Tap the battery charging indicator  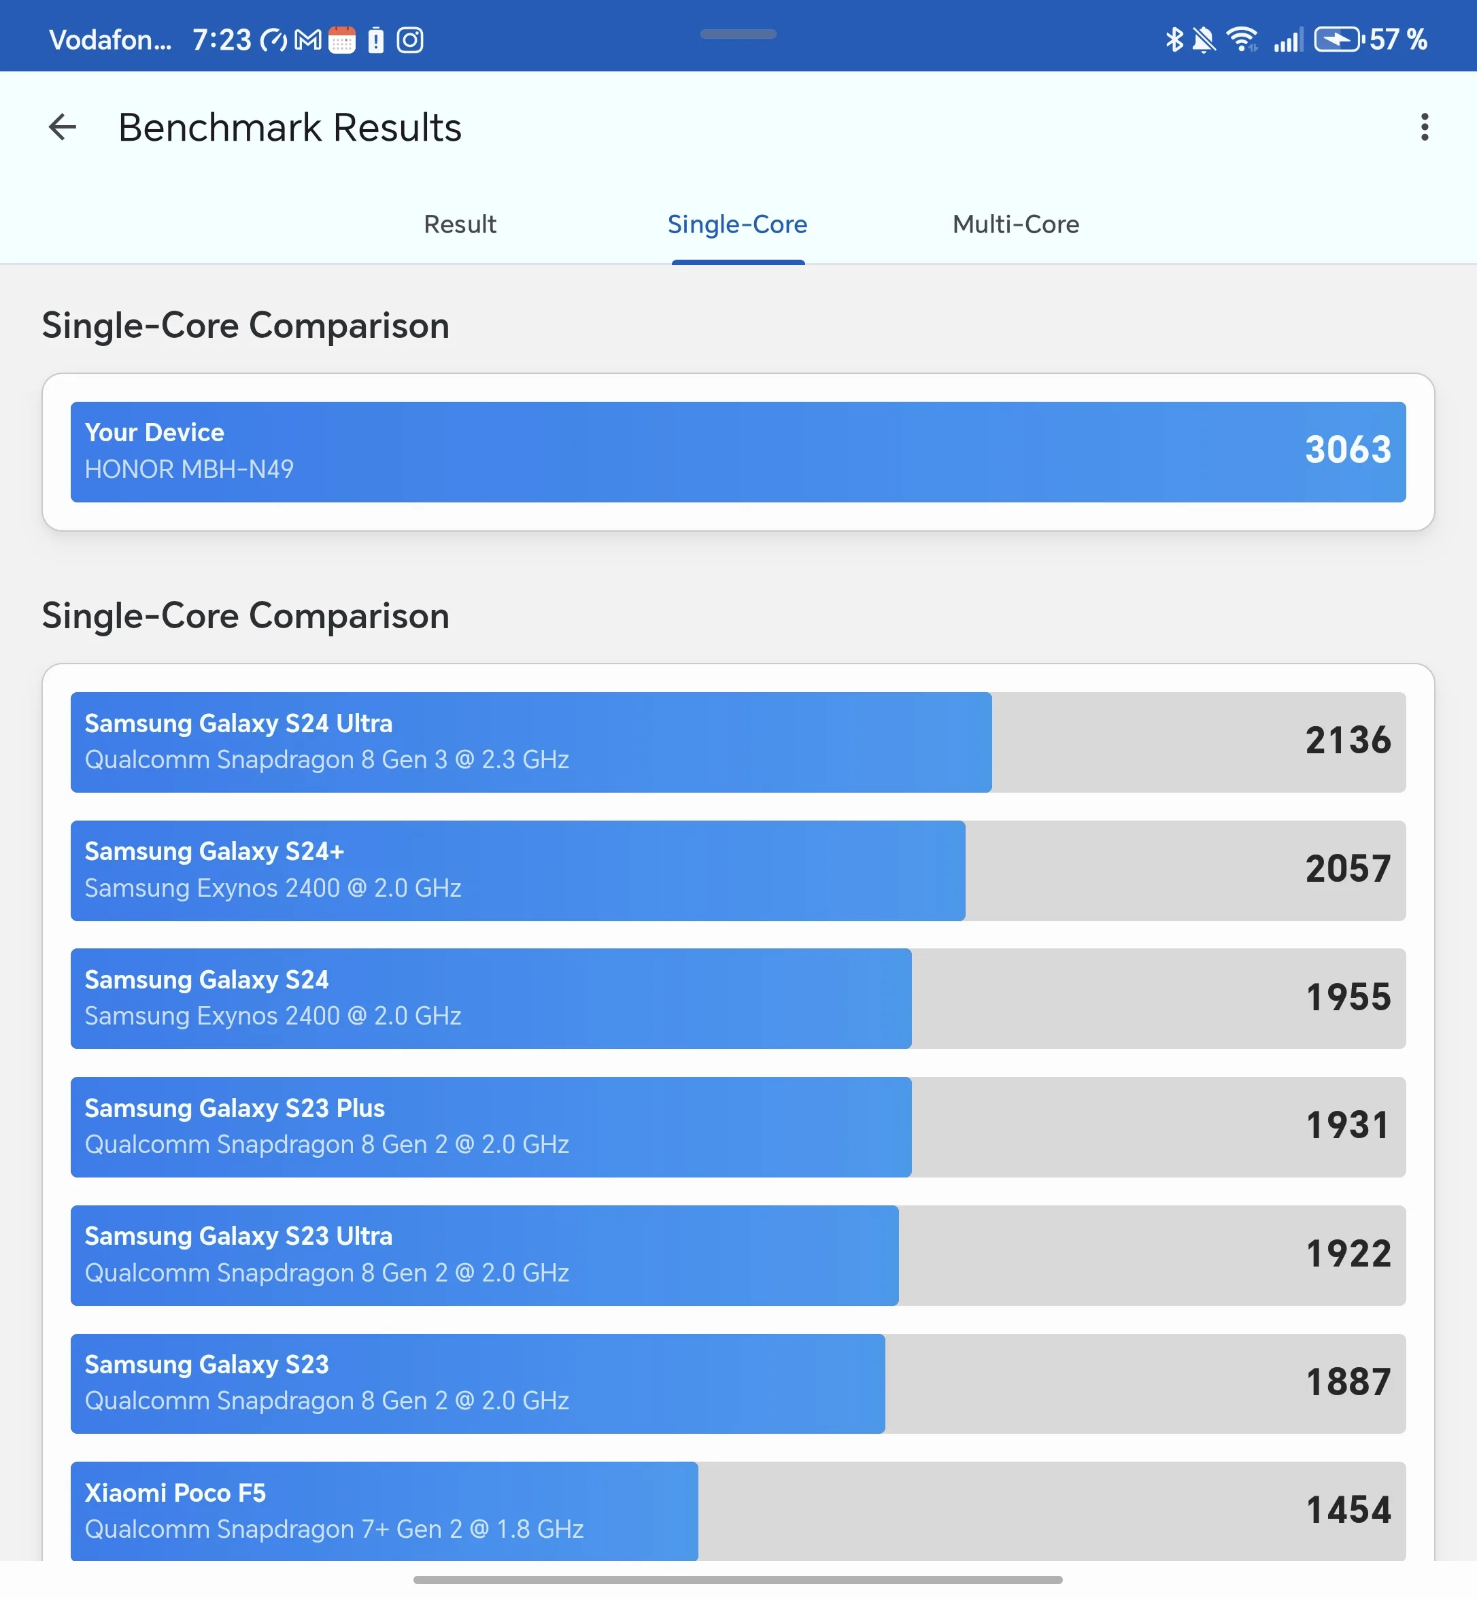pyautogui.click(x=1337, y=39)
